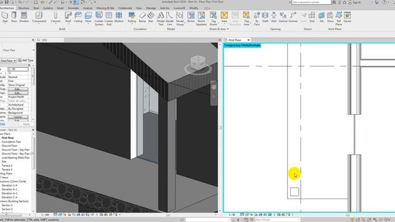Viewport: 395px width, 222px height.
Task: Activate the Dormer opening tool
Action: (293, 17)
